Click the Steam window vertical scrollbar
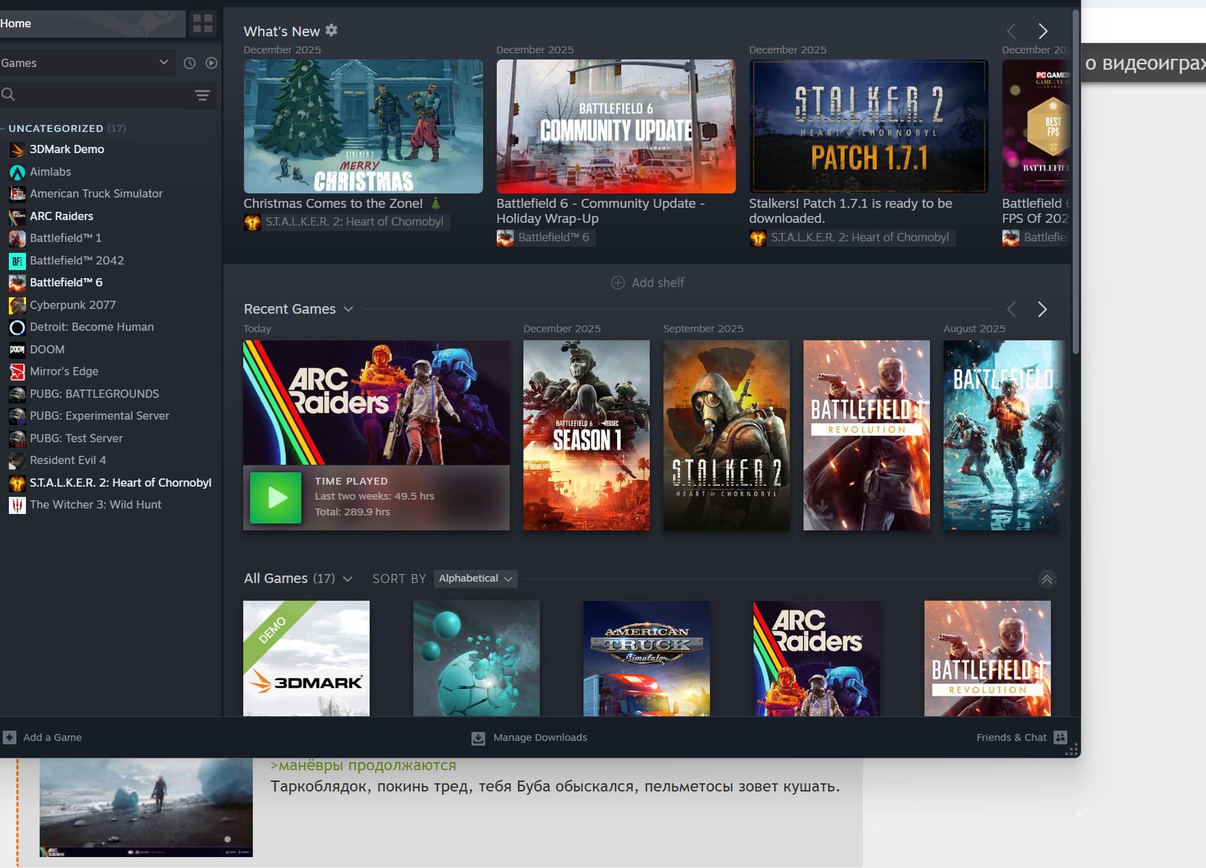This screenshot has height=868, width=1206. click(1075, 181)
